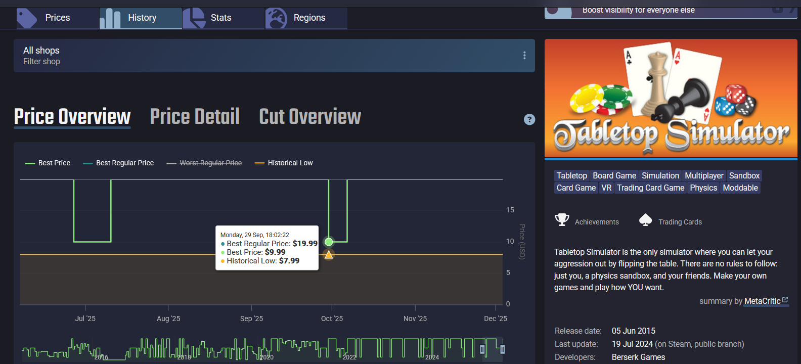The height and width of the screenshot is (364, 801).
Task: Click the green Best Price chart point
Action: coord(329,242)
